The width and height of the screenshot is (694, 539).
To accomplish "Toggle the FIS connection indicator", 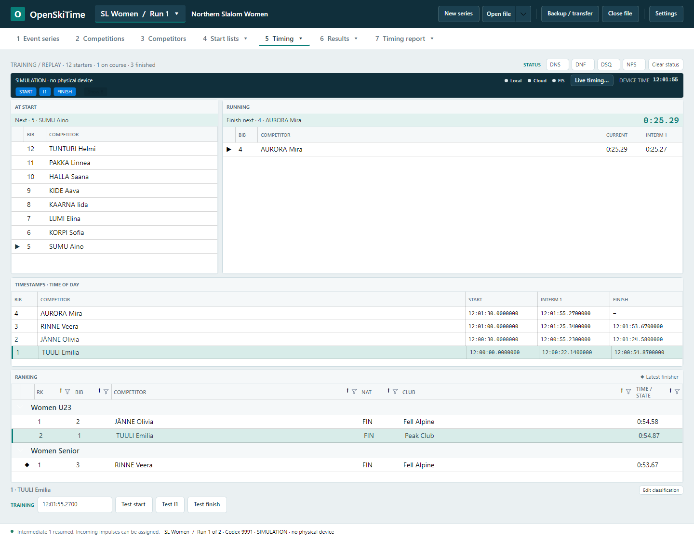I will coord(559,81).
